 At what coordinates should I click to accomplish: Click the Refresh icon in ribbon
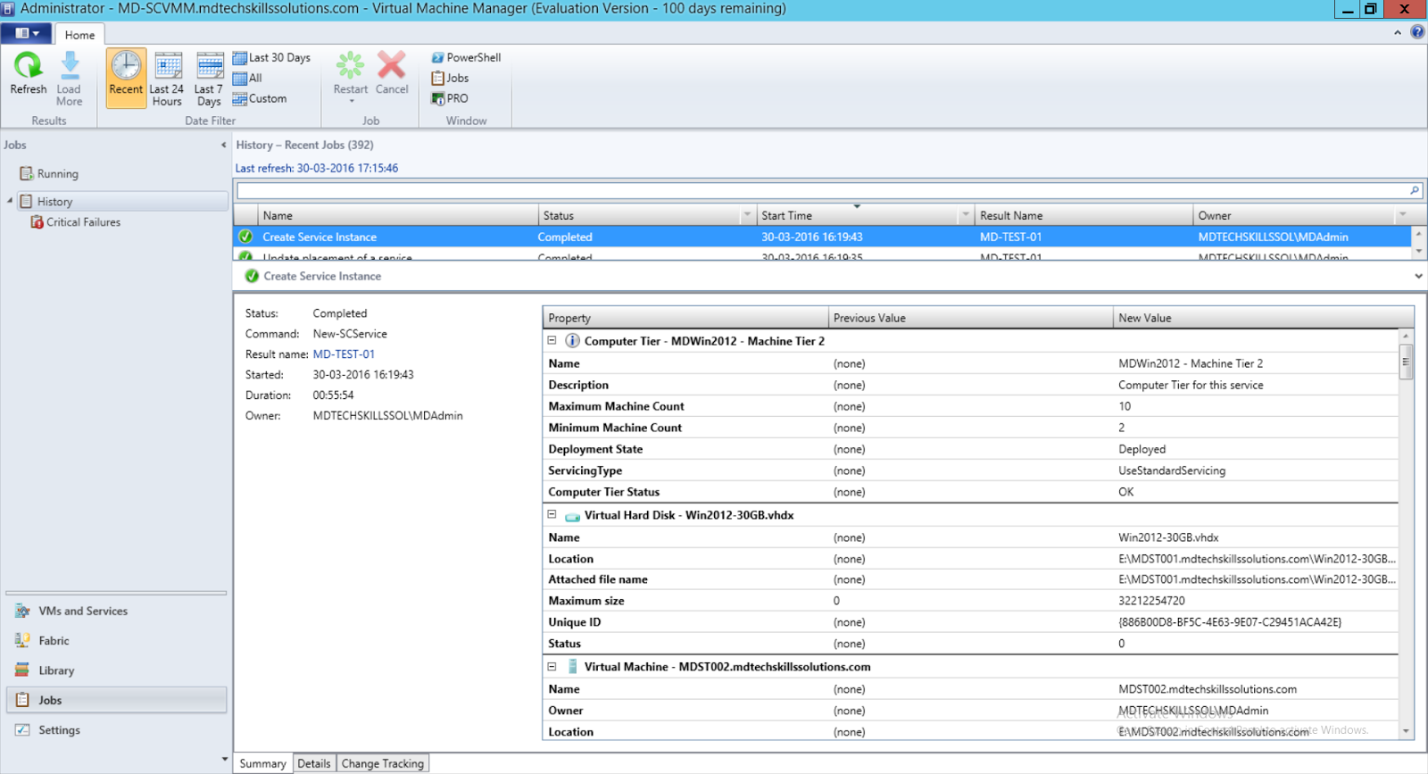click(28, 72)
